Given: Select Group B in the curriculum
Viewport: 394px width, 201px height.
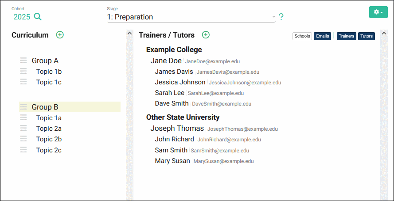Looking at the screenshot, I should pyautogui.click(x=45, y=107).
